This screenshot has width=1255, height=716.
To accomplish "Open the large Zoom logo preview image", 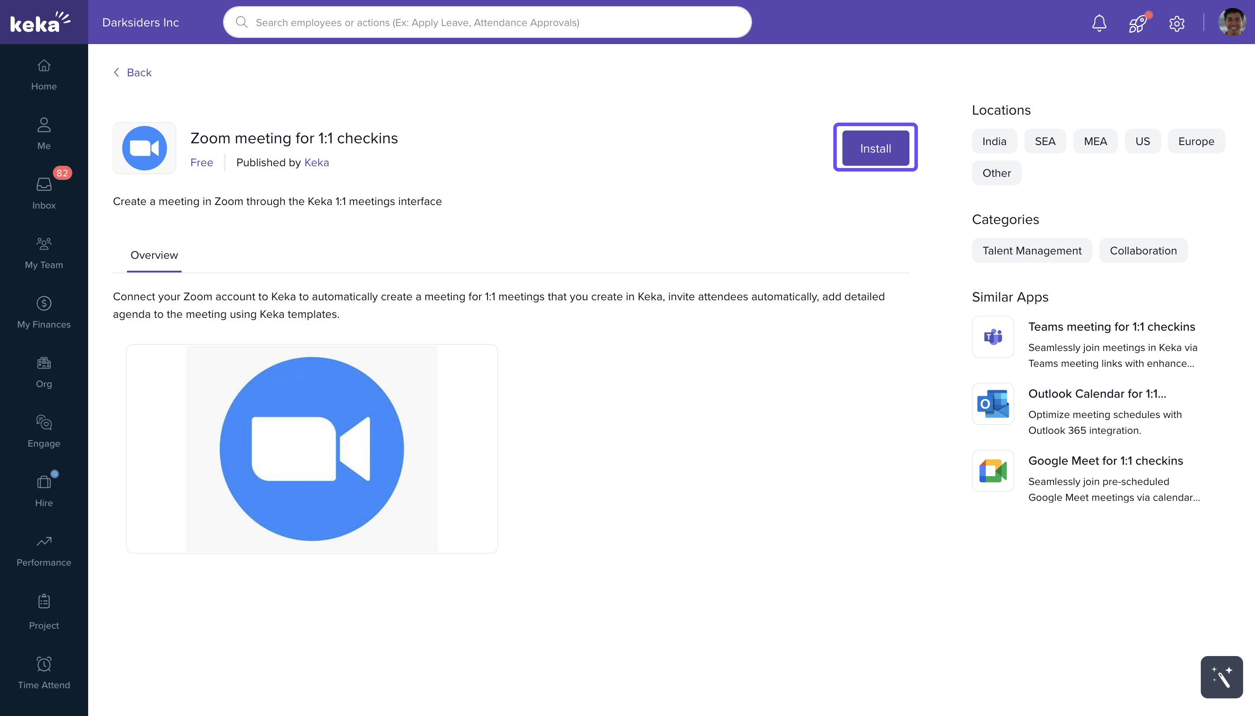I will coord(312,448).
